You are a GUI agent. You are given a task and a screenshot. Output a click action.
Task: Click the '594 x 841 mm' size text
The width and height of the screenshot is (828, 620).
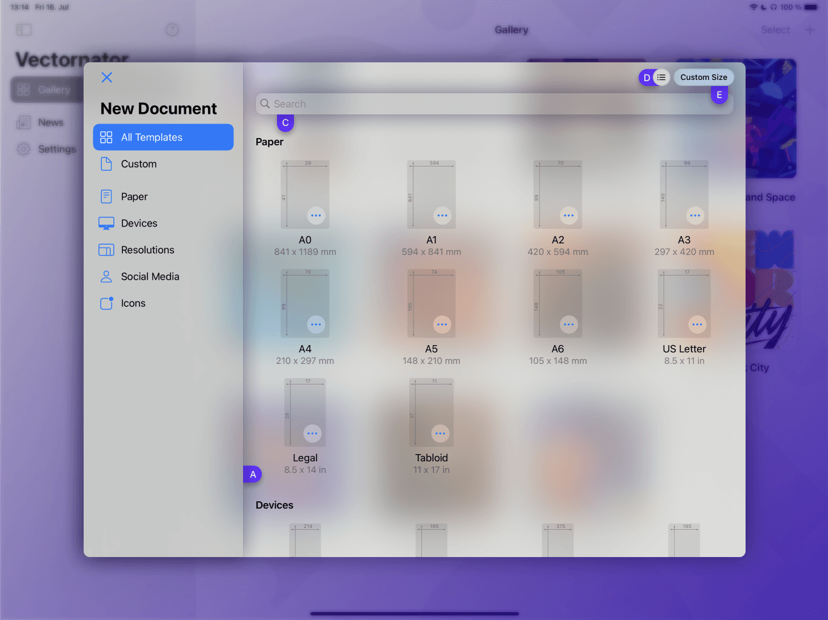coord(432,252)
